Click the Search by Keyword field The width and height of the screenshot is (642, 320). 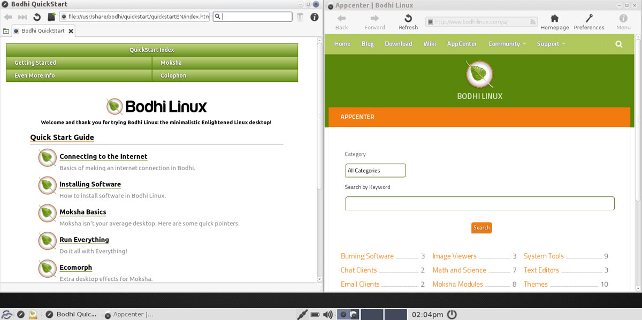(480, 203)
